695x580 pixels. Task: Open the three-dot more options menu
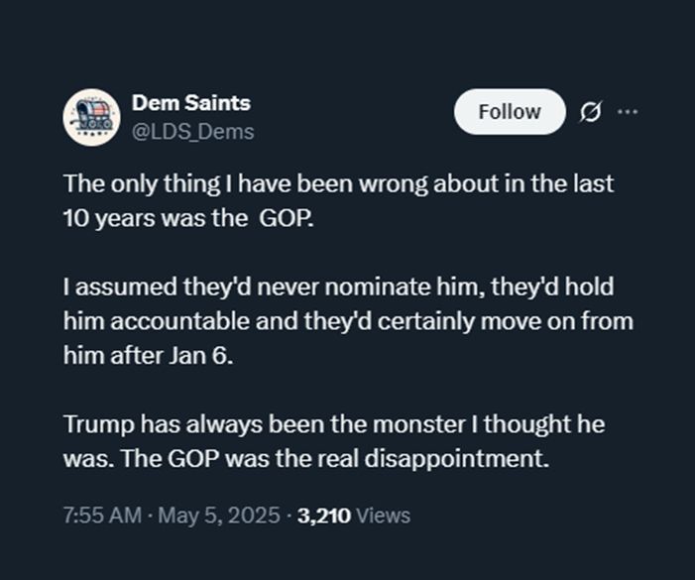pyautogui.click(x=627, y=112)
